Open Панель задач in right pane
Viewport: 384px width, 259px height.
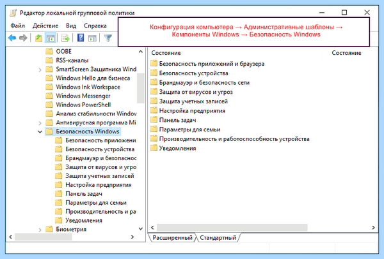177,120
